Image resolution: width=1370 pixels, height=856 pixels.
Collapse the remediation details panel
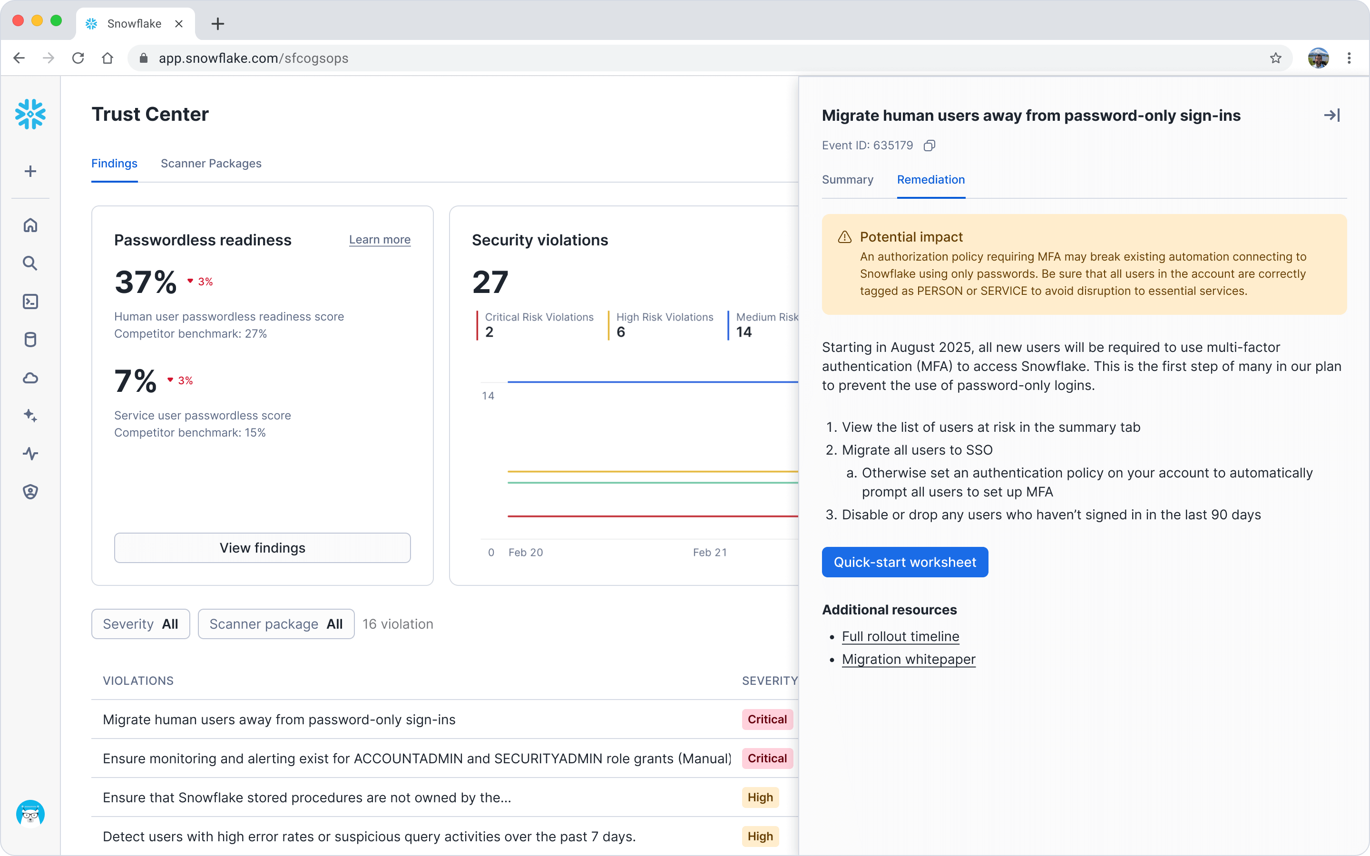click(1332, 115)
